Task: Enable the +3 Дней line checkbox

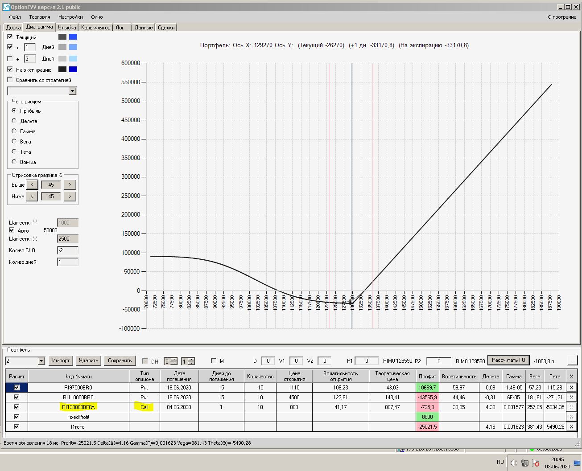Action: [x=10, y=58]
